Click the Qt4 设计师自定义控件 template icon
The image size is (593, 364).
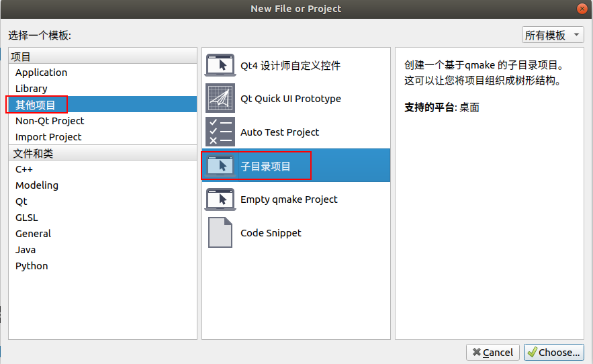[x=220, y=65]
